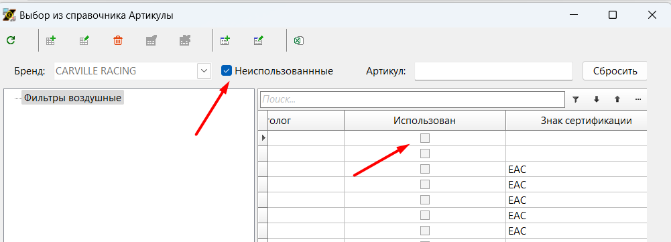Focus the Артикул input field
Viewport: 671px width, 242px height.
(x=493, y=70)
